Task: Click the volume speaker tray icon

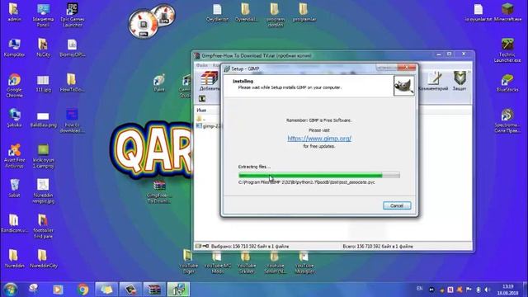Action: click(488, 290)
